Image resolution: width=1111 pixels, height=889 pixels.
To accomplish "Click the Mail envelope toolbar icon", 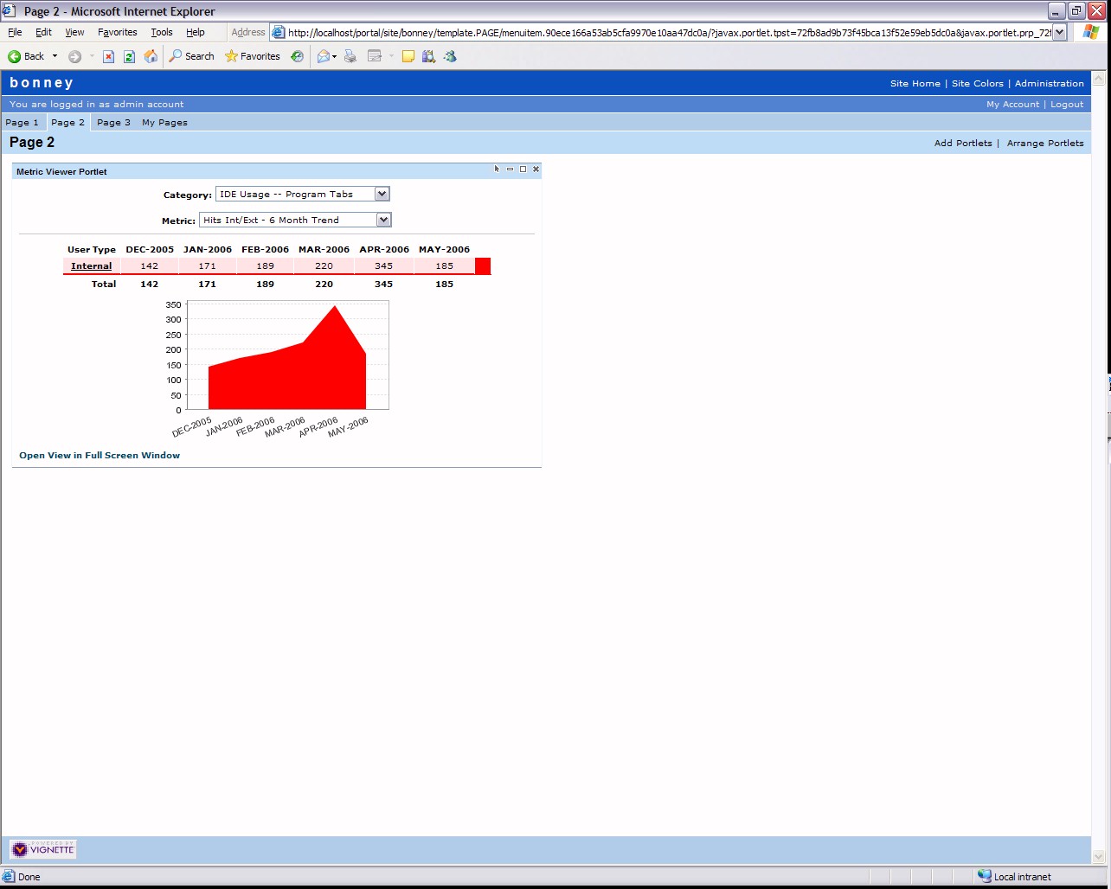I will coord(324,56).
